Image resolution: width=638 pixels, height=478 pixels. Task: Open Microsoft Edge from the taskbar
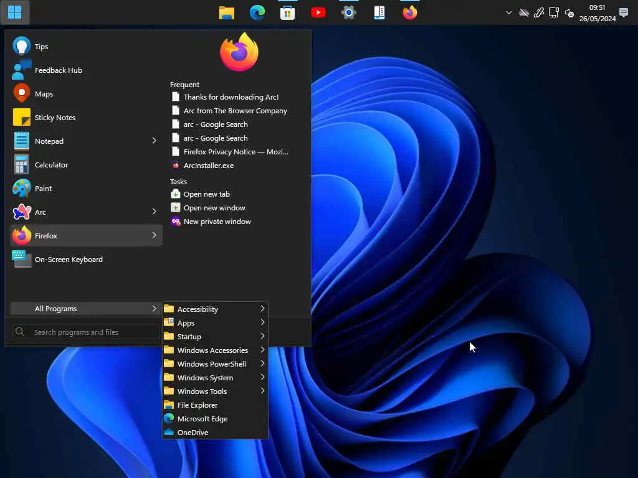257,12
